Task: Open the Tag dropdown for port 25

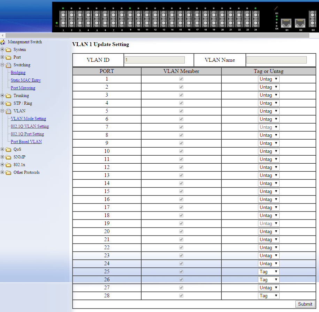Action: click(268, 272)
